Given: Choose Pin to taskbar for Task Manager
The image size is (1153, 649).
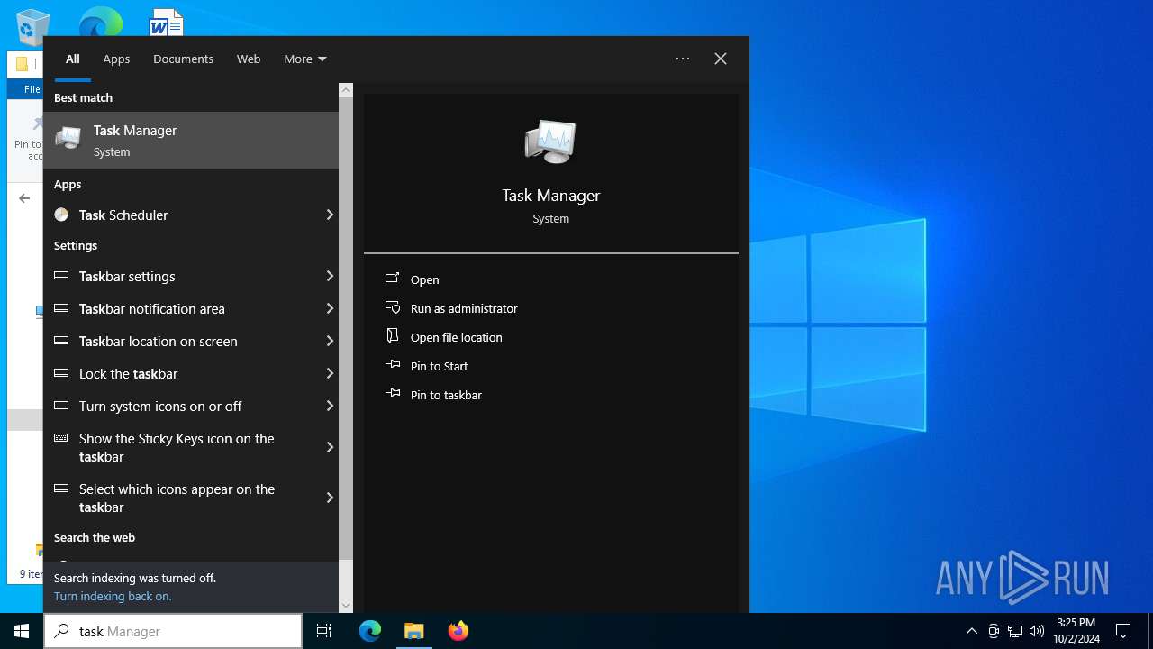Looking at the screenshot, I should pos(445,395).
